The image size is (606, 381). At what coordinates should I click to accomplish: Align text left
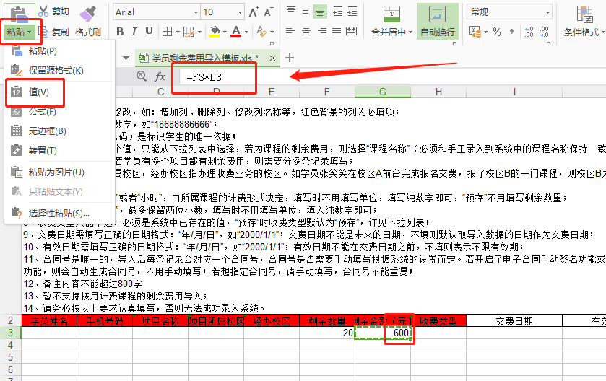click(x=290, y=32)
